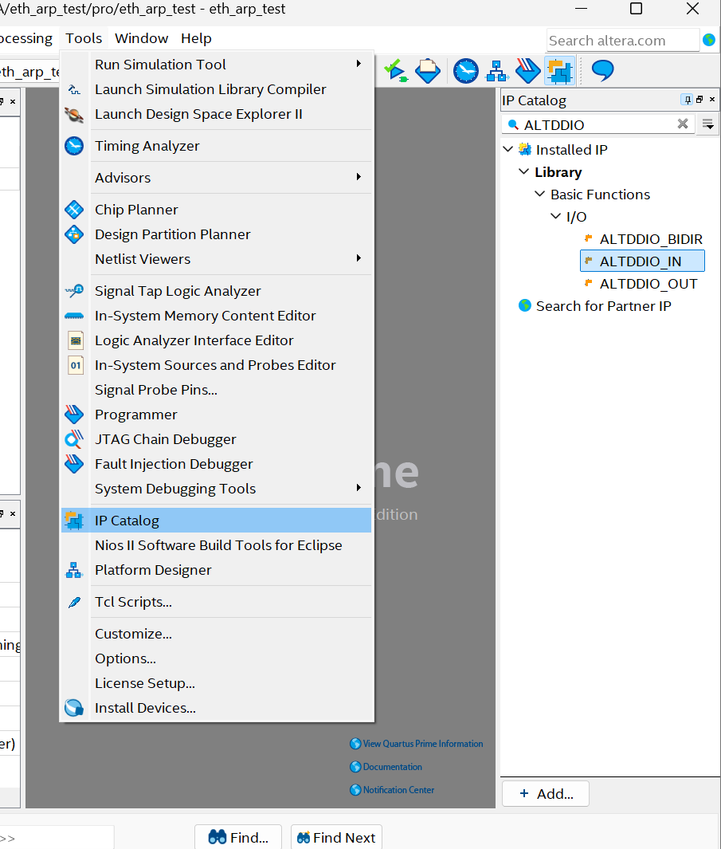Click the speech bubble help toolbar icon

(x=602, y=70)
